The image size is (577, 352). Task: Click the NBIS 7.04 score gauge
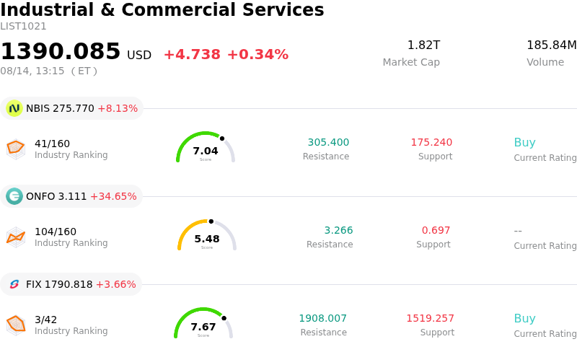coord(206,147)
